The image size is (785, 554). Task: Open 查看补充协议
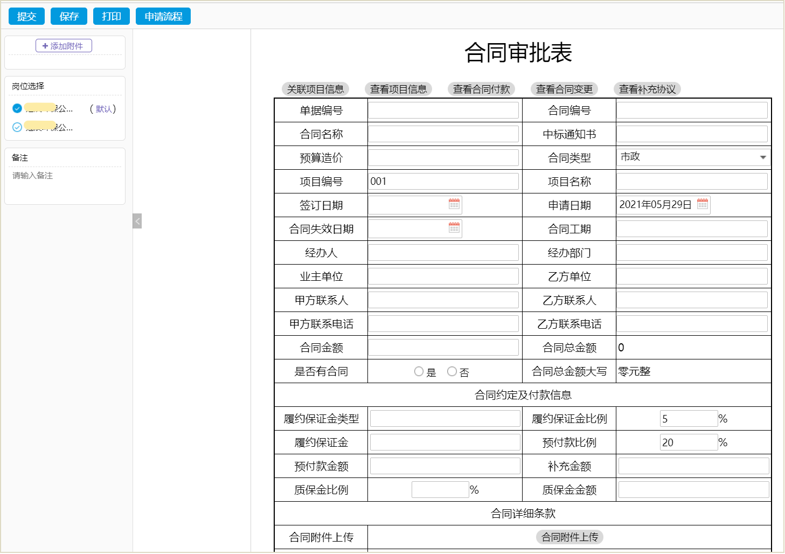point(647,89)
